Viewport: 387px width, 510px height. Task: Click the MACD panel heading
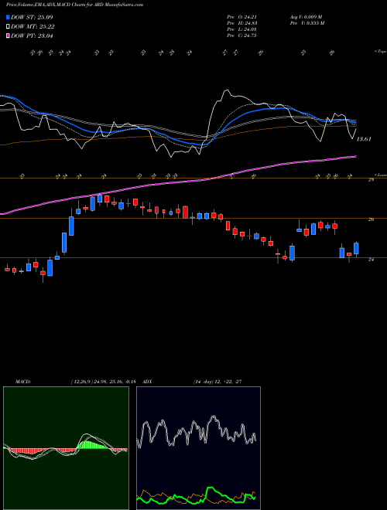point(23,382)
